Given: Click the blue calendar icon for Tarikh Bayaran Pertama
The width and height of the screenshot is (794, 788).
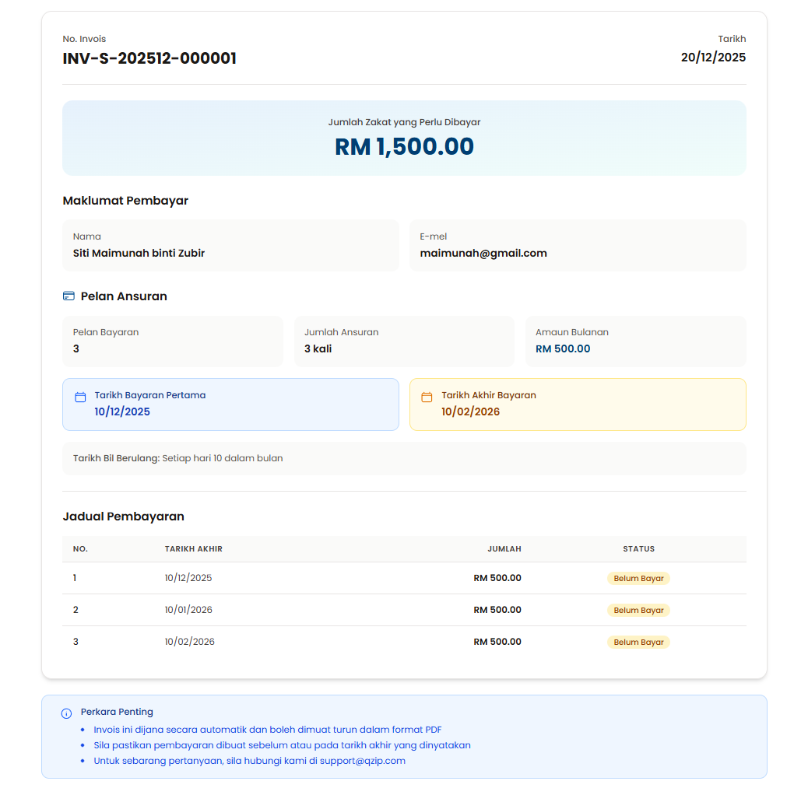Looking at the screenshot, I should (x=80, y=398).
